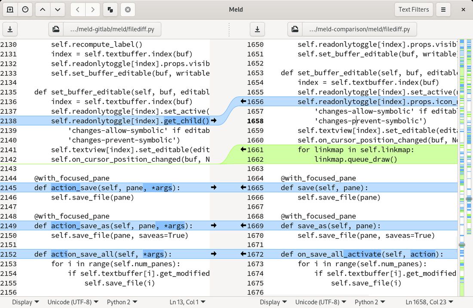The height and width of the screenshot is (308, 473).
Task: Start a new comparison from the toolbar
Action: click(x=10, y=9)
